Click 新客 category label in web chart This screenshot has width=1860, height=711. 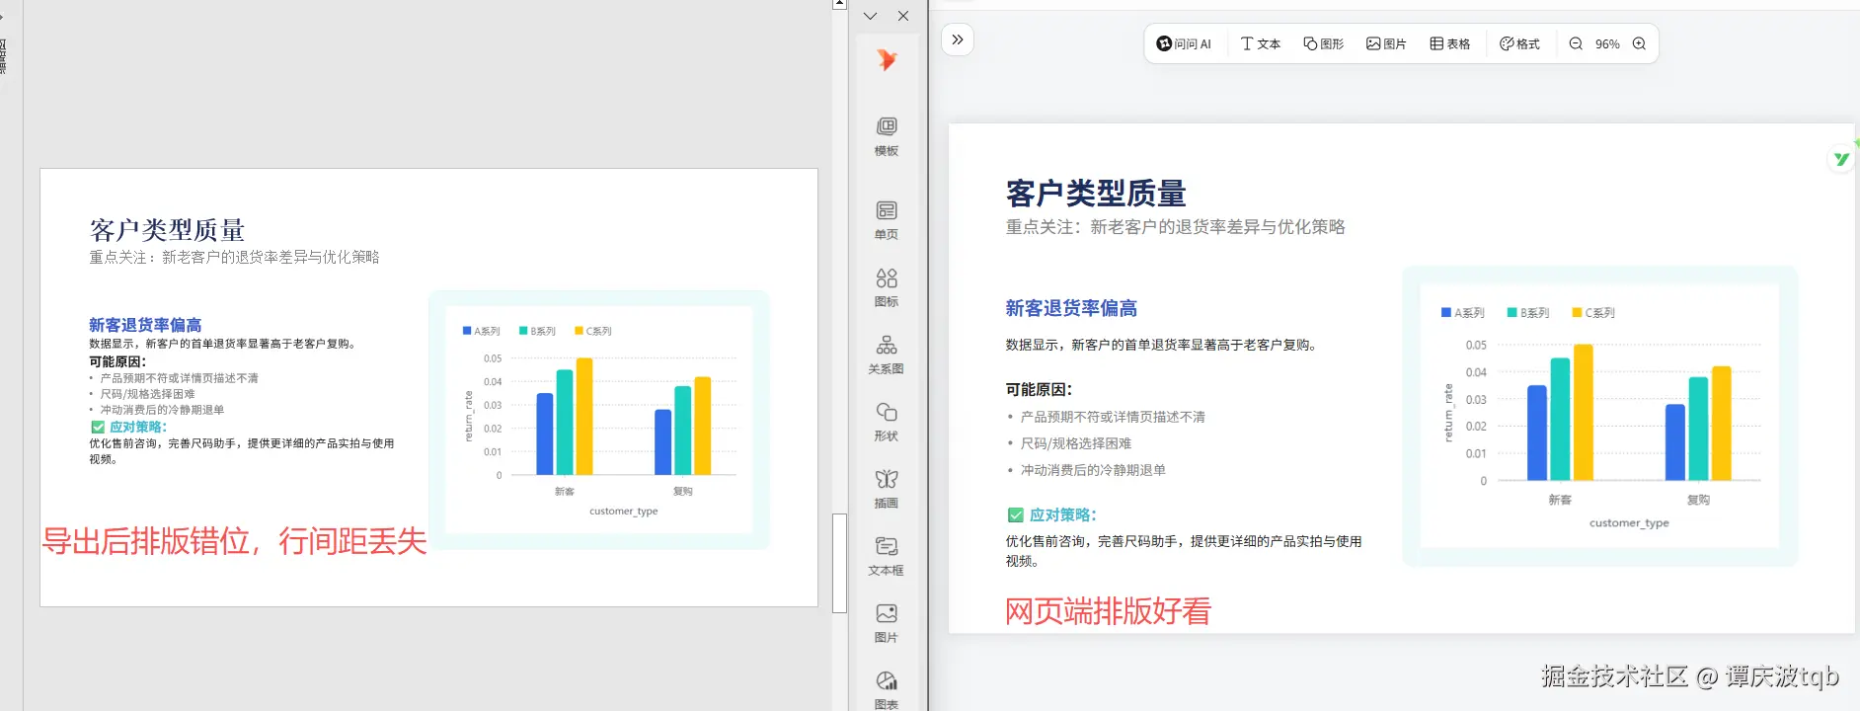coord(1560,500)
